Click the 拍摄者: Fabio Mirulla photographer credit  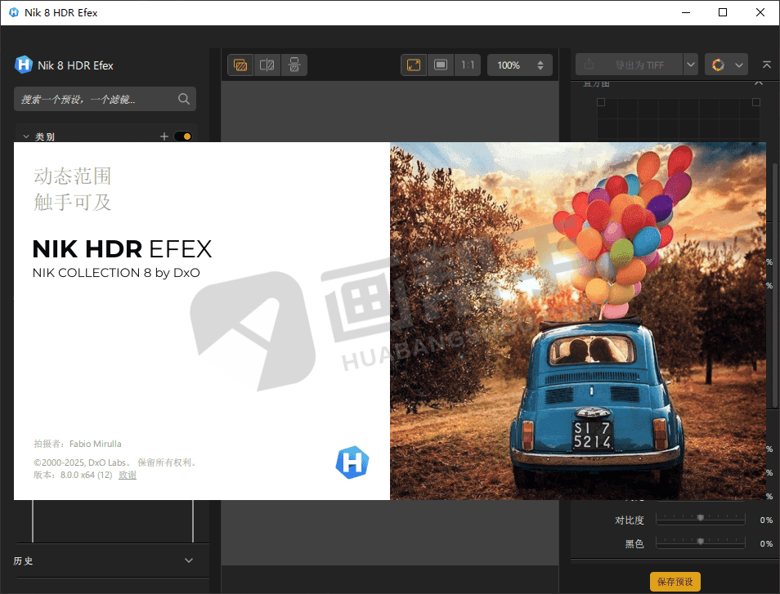click(x=78, y=444)
